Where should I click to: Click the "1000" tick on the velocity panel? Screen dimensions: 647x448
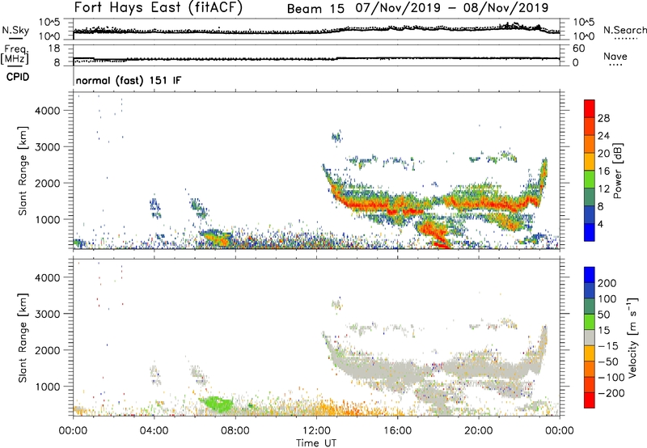point(47,387)
